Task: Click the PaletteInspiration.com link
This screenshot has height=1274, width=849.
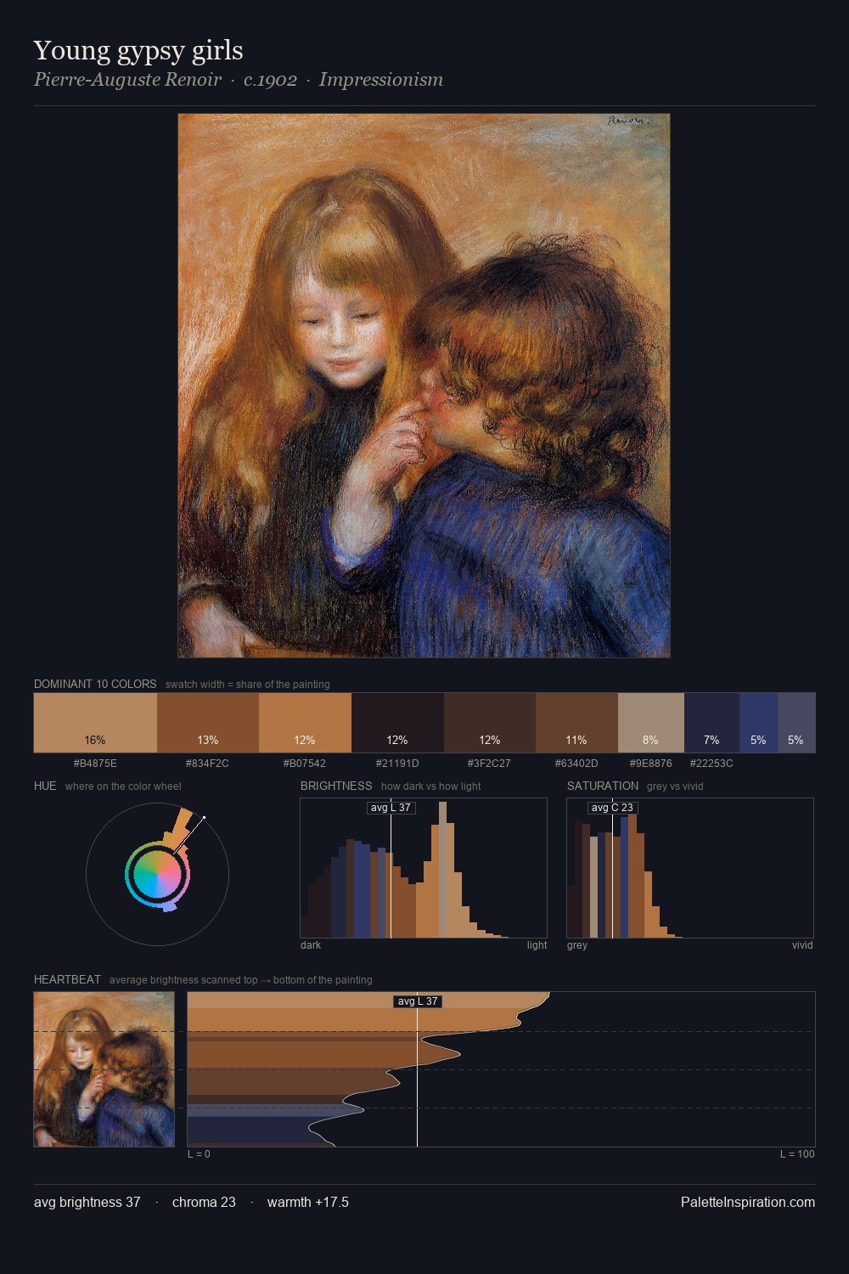Action: click(x=748, y=1202)
